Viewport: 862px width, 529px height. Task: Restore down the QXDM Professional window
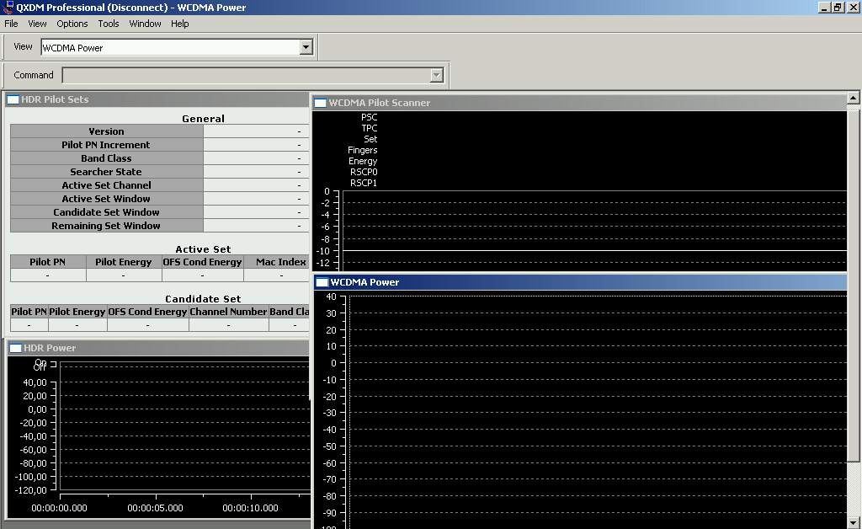[838, 7]
